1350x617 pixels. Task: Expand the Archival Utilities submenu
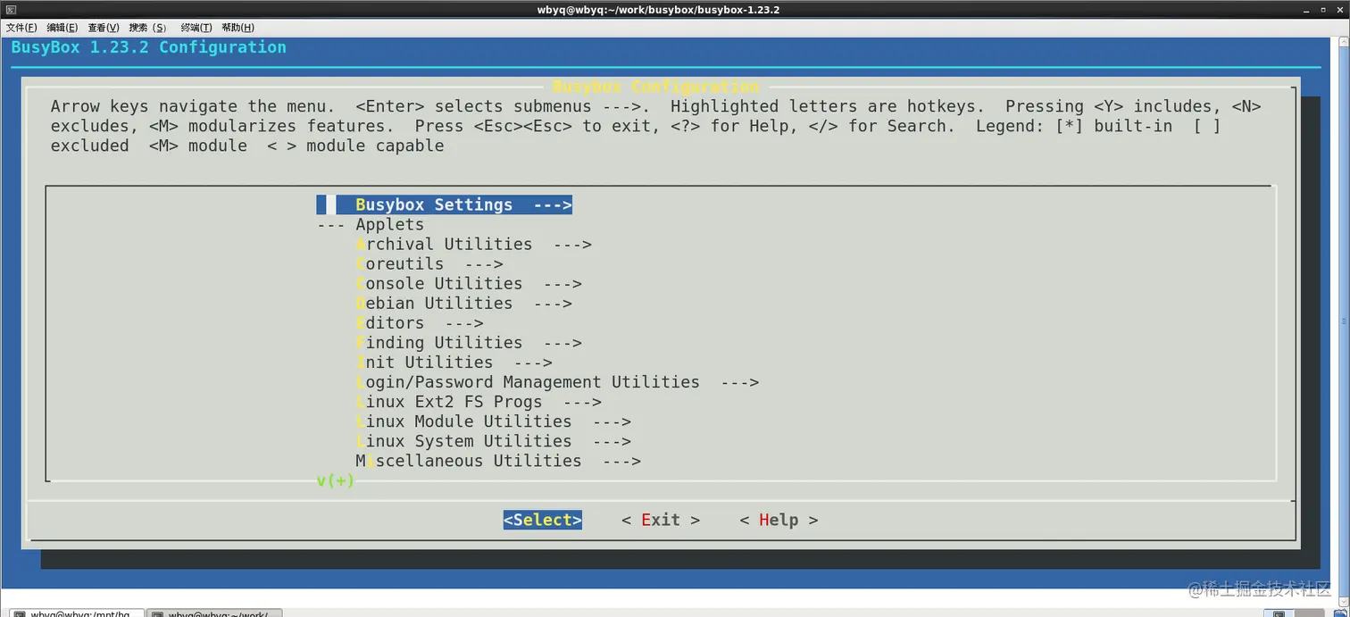(x=473, y=245)
